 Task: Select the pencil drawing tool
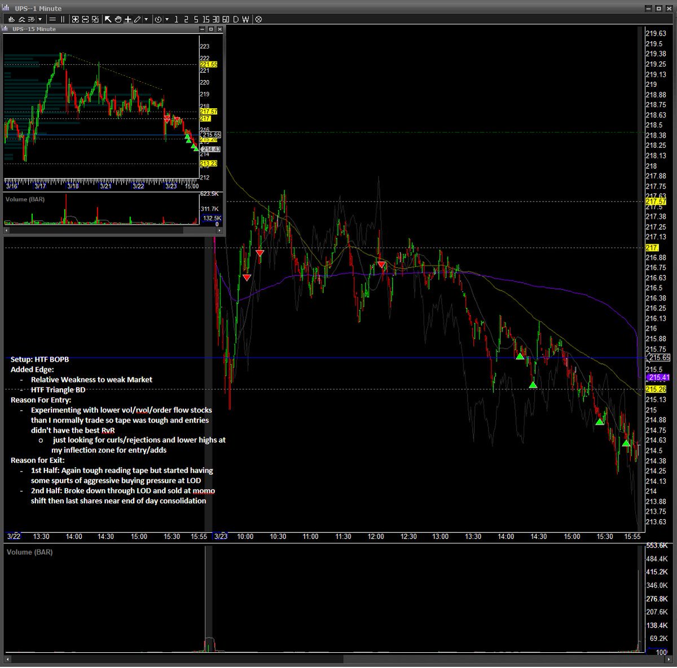point(137,19)
